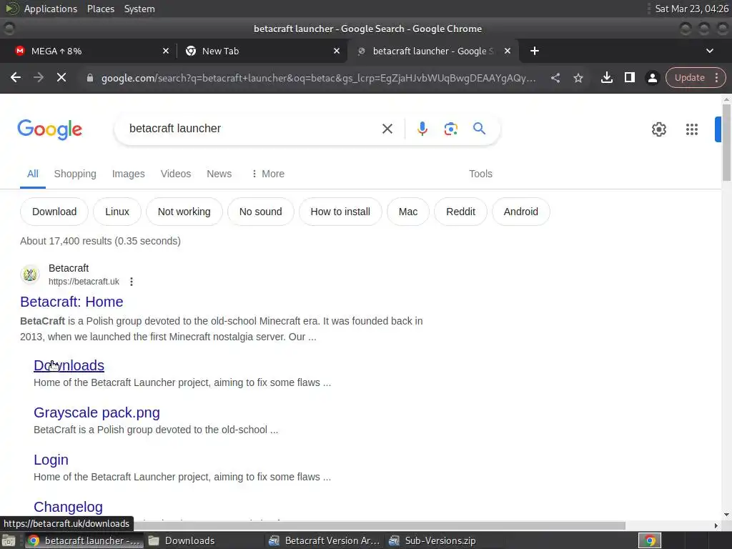The image size is (732, 549).
Task: Click the address bar URL
Action: pos(318,78)
